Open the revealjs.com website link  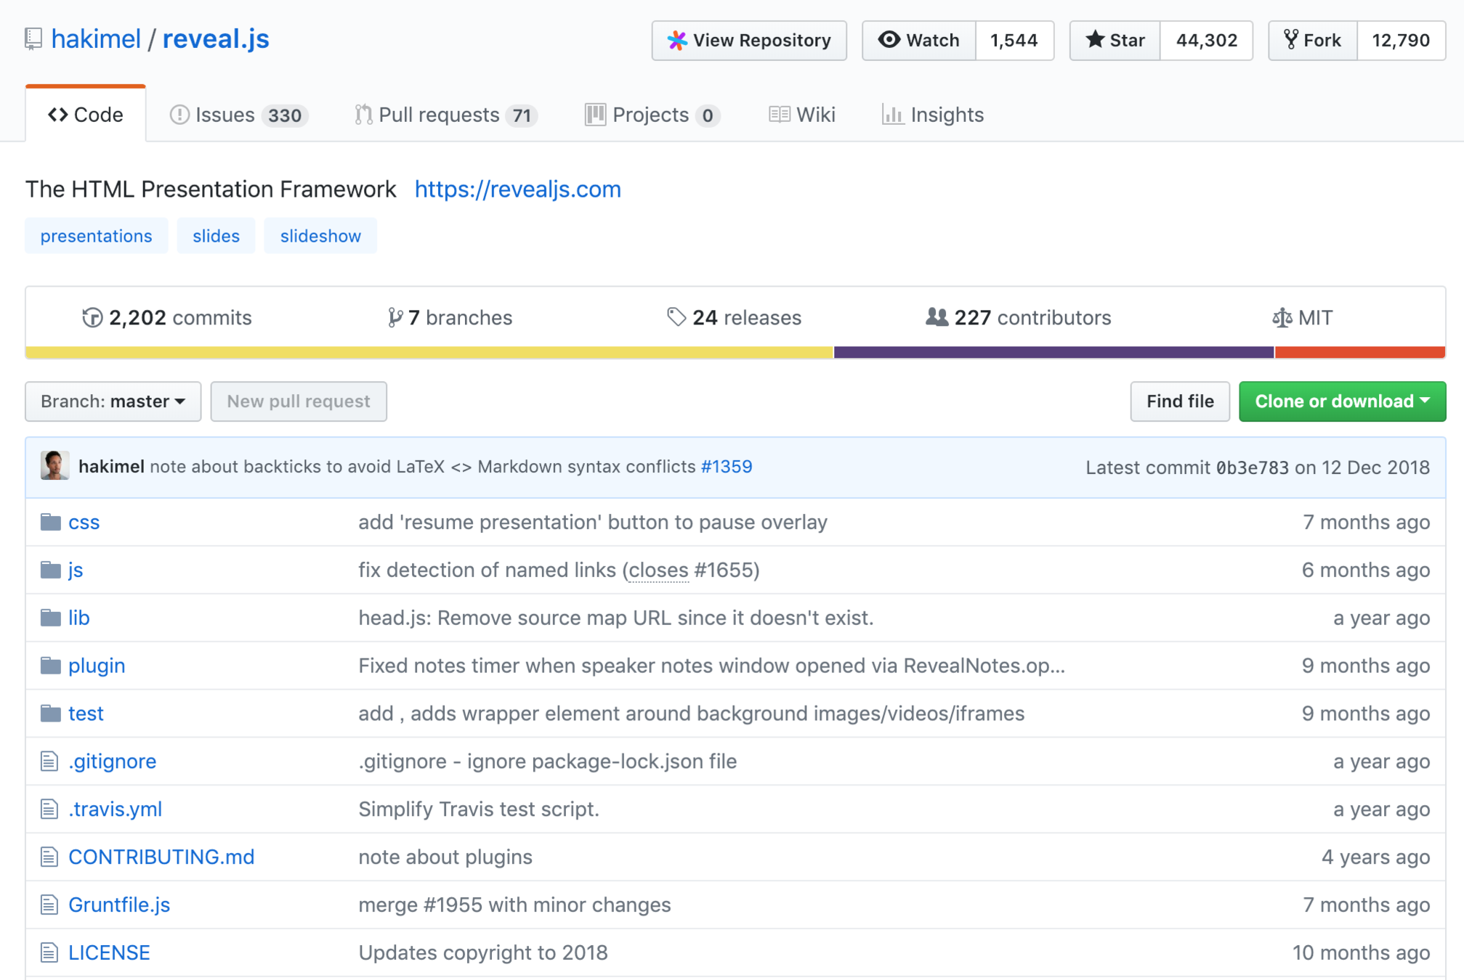(x=517, y=189)
